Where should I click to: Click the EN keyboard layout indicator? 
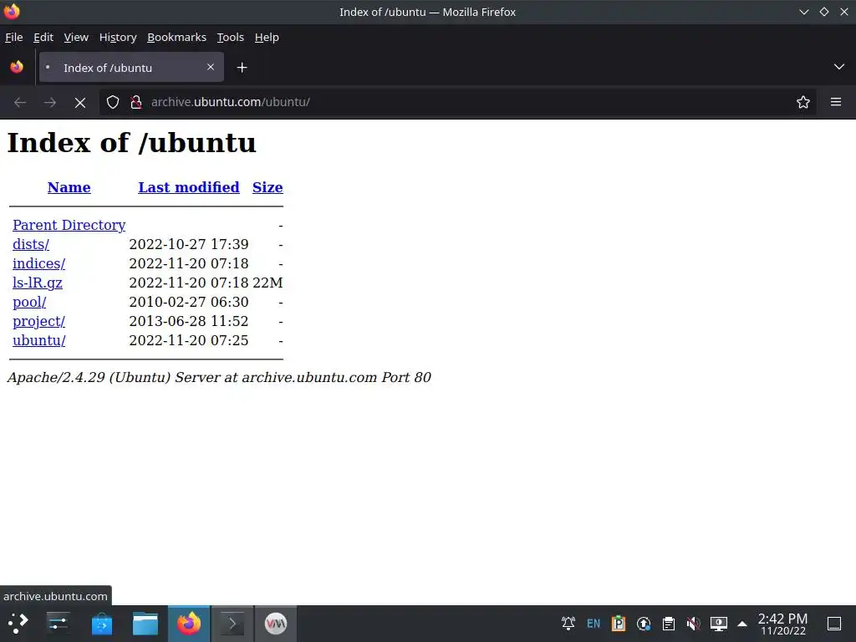point(594,624)
